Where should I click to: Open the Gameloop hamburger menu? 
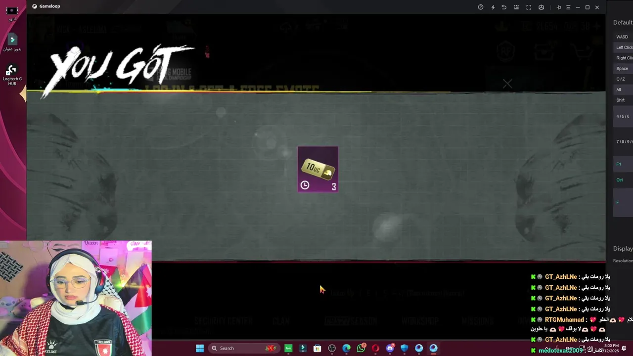pyautogui.click(x=568, y=7)
